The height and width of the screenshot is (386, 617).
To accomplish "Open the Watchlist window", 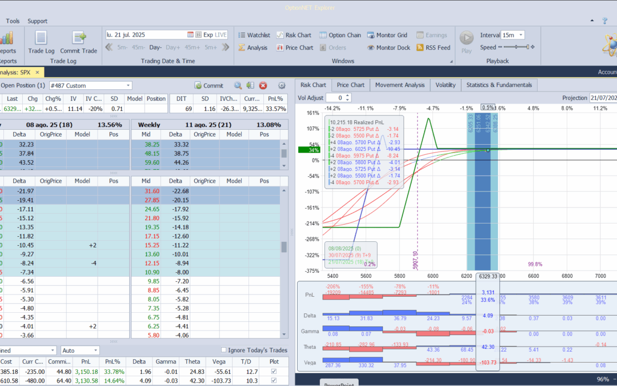I will [x=254, y=35].
